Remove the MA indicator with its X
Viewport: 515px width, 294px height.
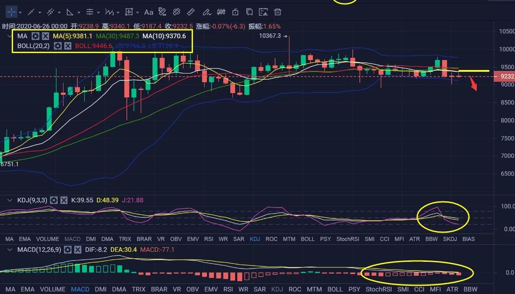pyautogui.click(x=46, y=36)
